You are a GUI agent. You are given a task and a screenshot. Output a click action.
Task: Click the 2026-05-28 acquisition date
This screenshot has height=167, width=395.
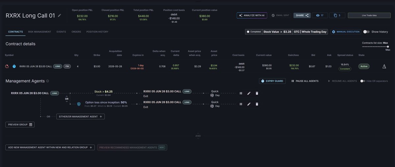(116, 66)
